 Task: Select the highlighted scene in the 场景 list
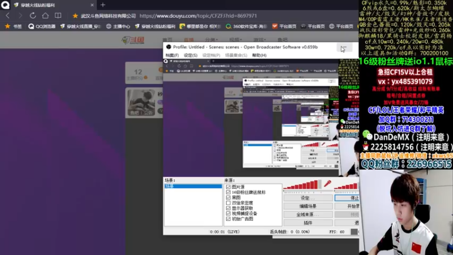[x=193, y=186]
